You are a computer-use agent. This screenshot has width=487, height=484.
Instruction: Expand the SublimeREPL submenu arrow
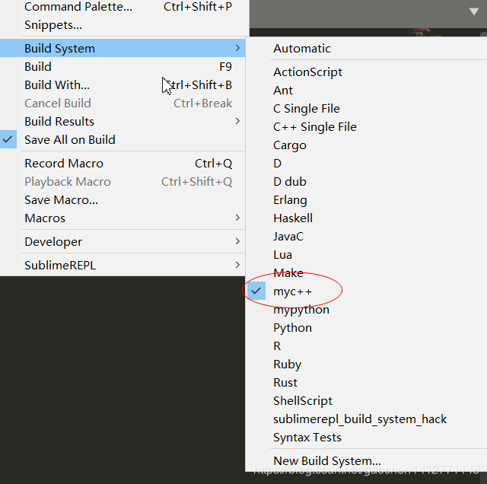[237, 265]
